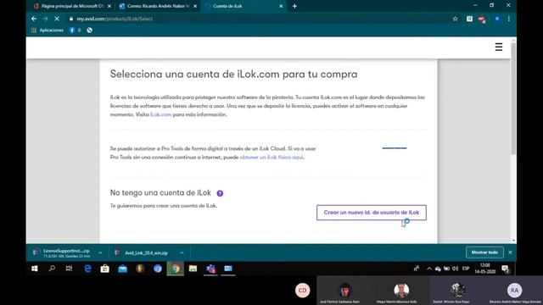Stop loading the page with the X button

pyautogui.click(x=57, y=19)
